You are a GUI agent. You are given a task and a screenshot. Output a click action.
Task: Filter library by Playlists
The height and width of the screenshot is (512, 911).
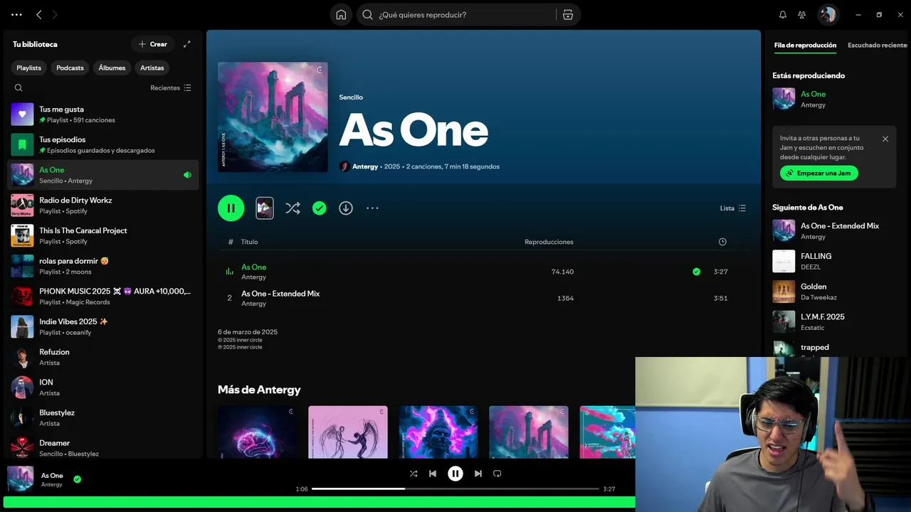coord(29,68)
